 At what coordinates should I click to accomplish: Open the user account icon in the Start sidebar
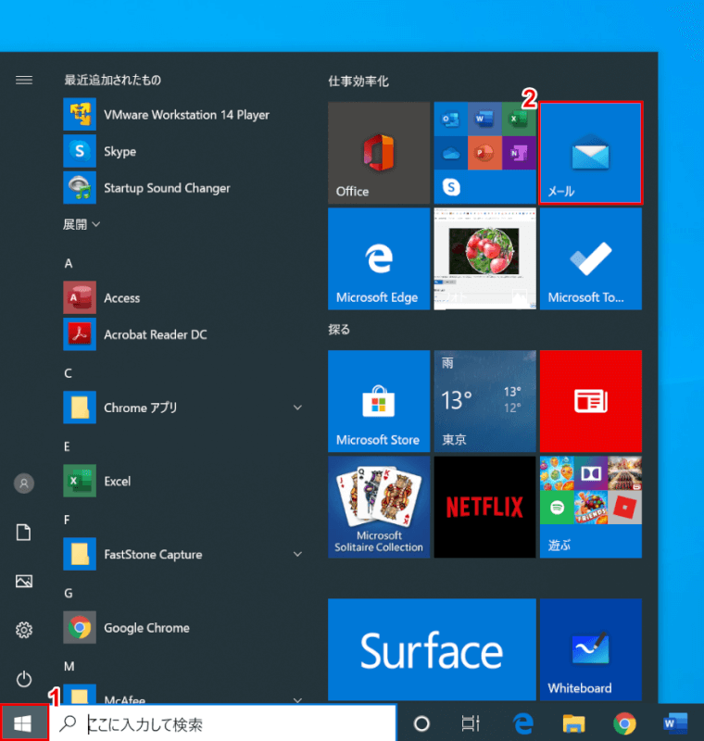point(24,484)
